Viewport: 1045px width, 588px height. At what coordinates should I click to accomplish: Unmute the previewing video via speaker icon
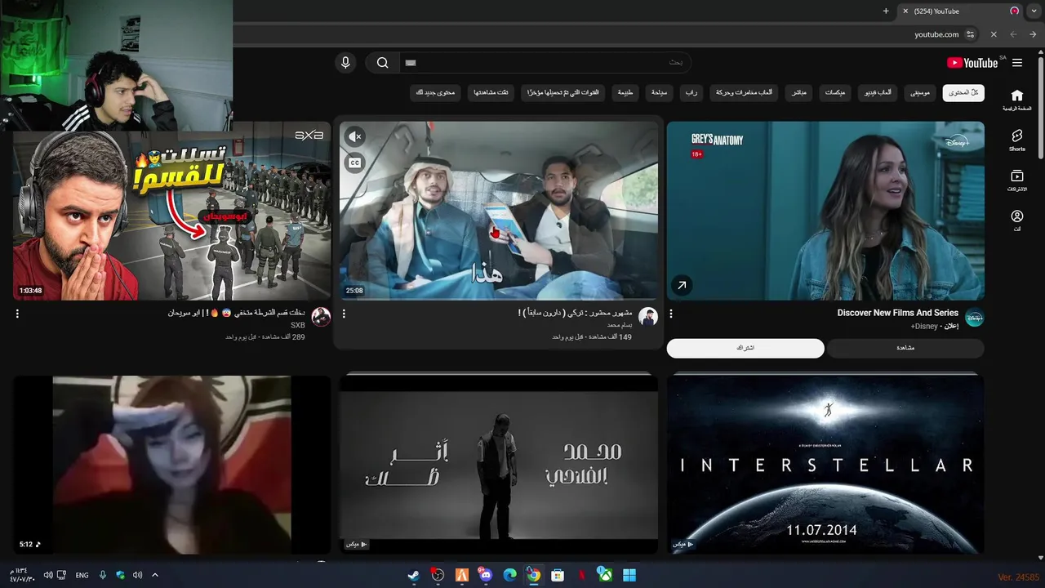[x=354, y=136]
